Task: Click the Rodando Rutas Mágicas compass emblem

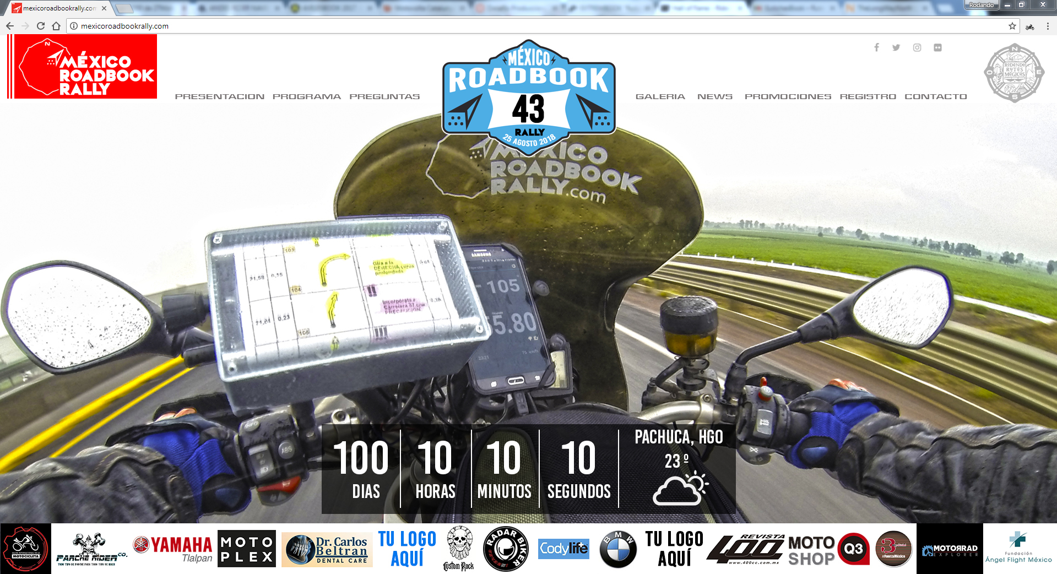Action: [x=1014, y=73]
